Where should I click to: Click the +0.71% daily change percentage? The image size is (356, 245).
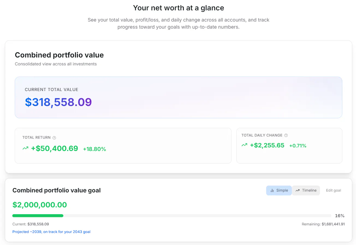point(298,146)
